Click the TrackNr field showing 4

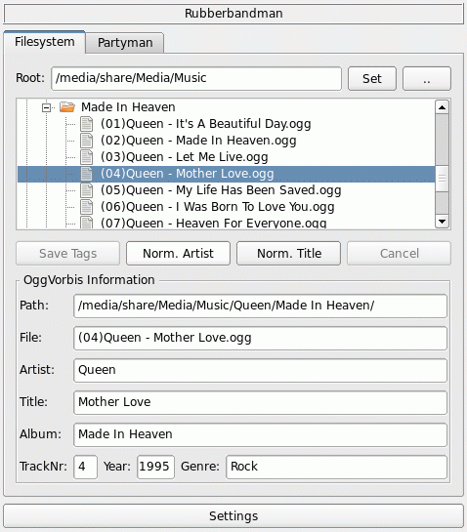tap(86, 468)
